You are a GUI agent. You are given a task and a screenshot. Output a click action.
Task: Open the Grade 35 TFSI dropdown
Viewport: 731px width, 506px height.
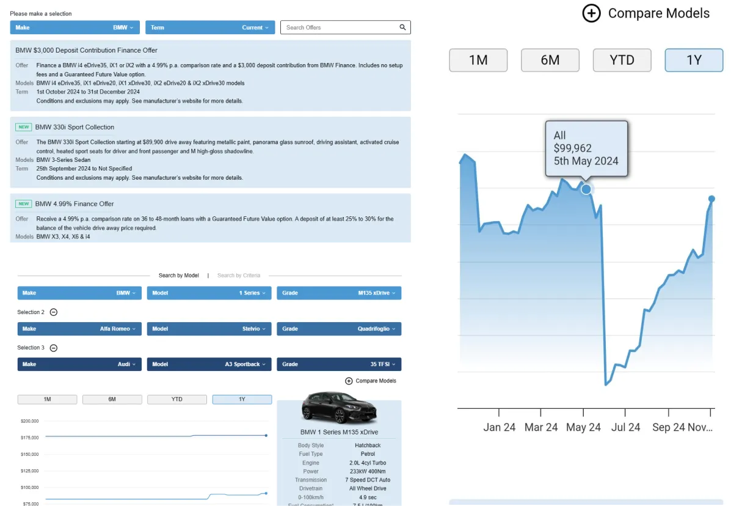pyautogui.click(x=339, y=364)
